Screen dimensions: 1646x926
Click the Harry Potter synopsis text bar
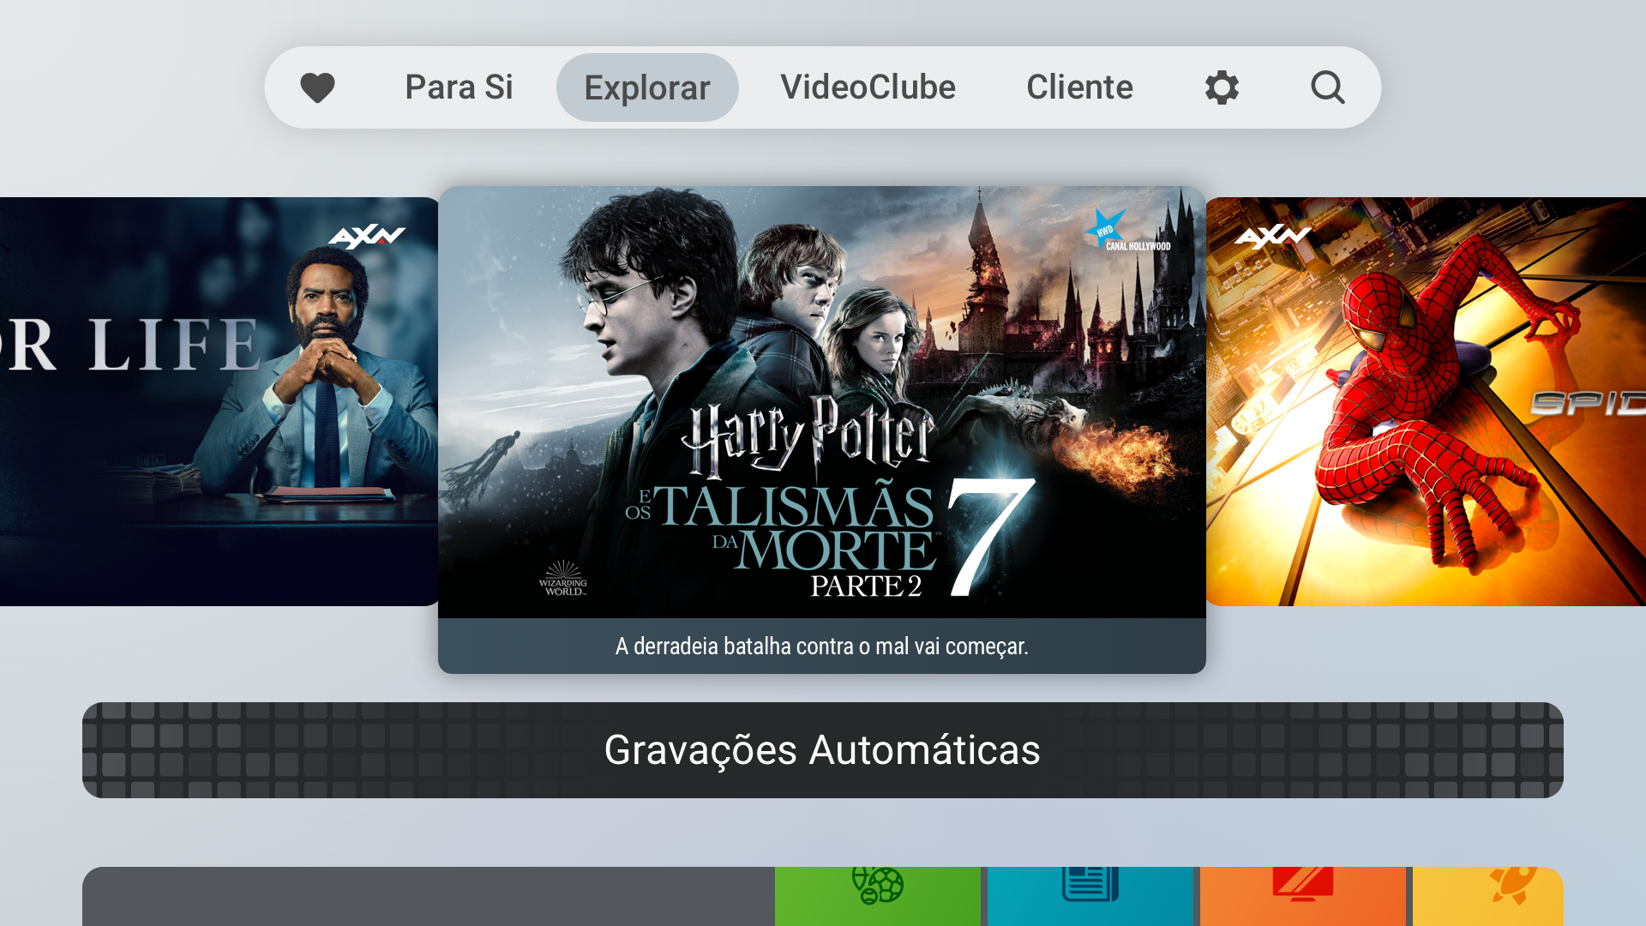[x=821, y=646]
